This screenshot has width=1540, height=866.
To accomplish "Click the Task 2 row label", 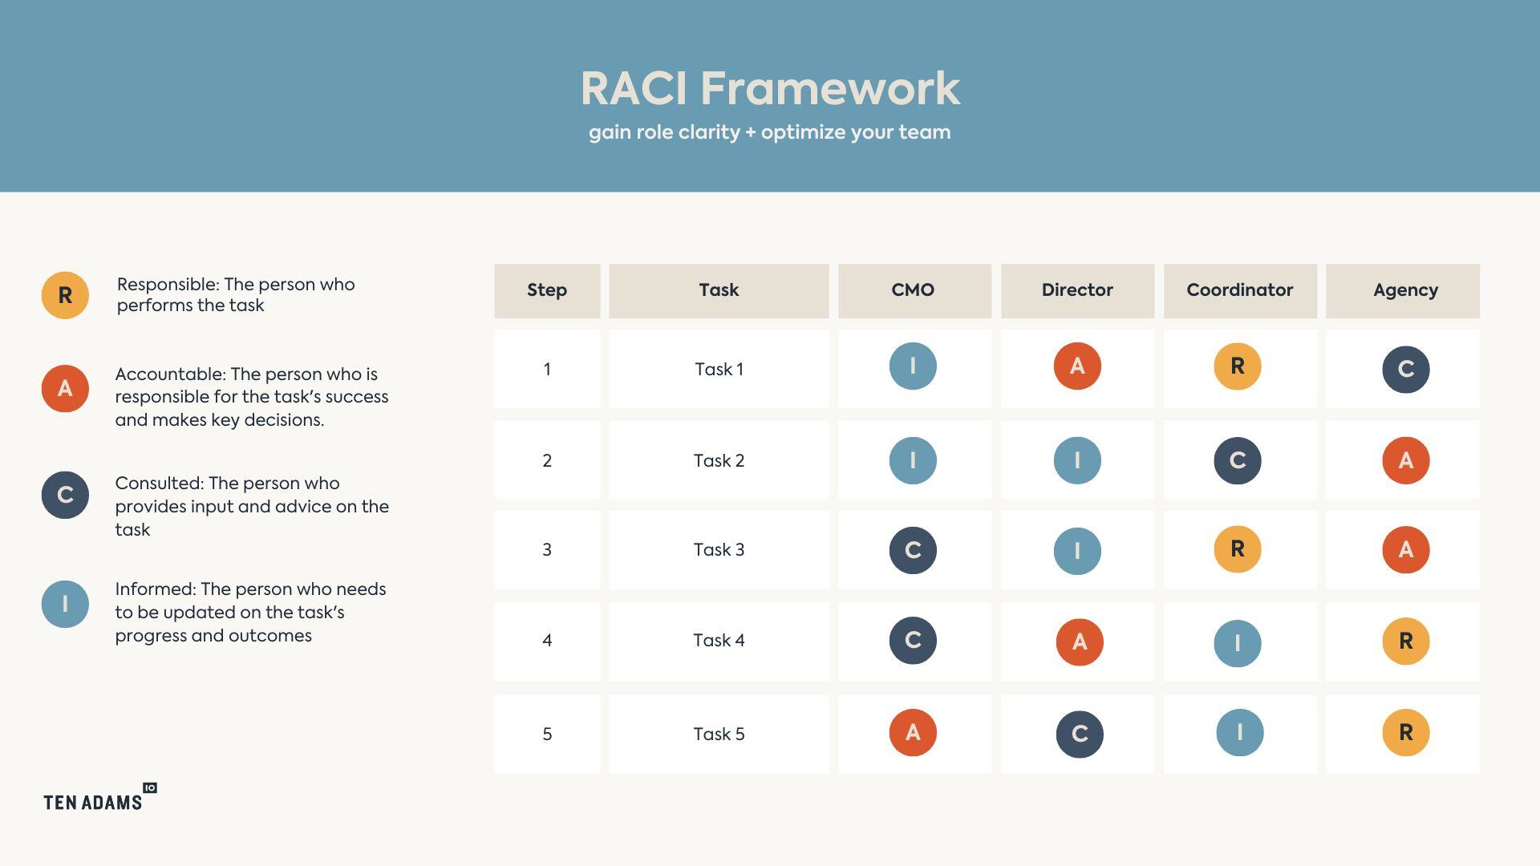I will (x=719, y=460).
